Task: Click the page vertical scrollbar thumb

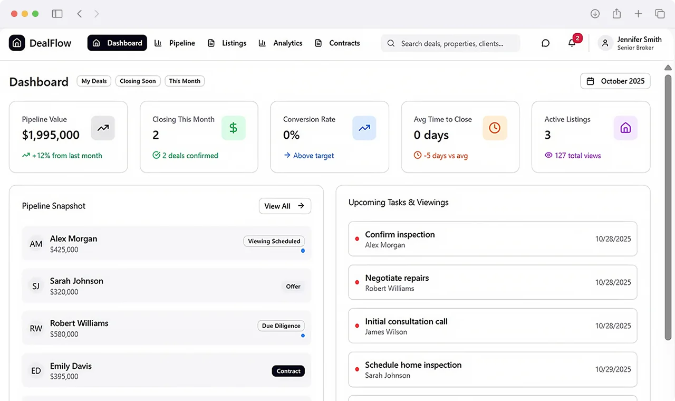Action: tap(668, 207)
